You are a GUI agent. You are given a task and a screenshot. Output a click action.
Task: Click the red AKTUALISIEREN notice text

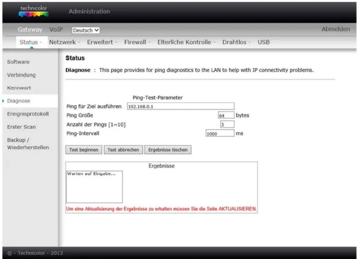(162, 209)
